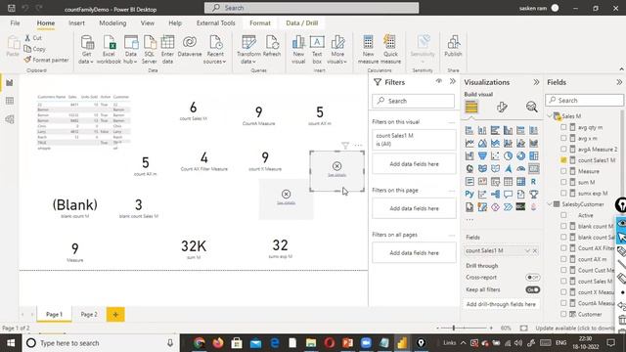Uncheck the count Sales1 M field

pyautogui.click(x=563, y=160)
